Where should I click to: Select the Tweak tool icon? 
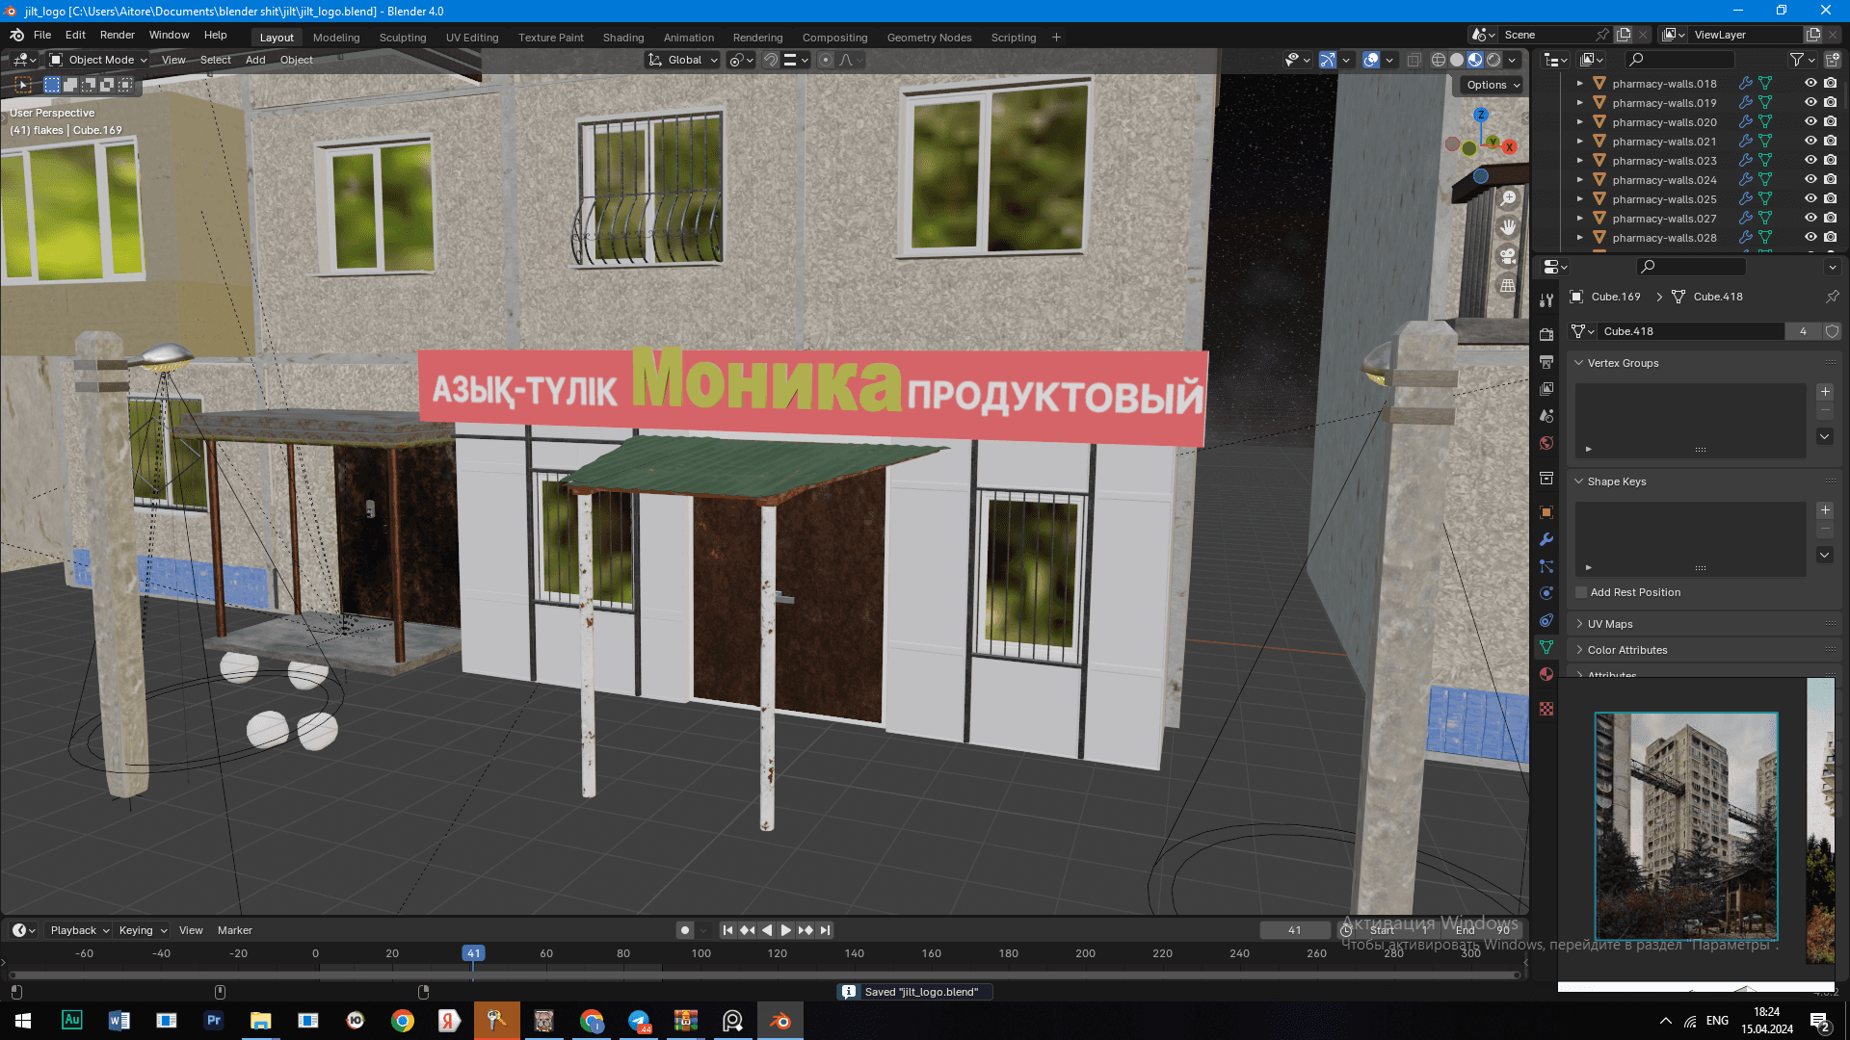(x=23, y=85)
